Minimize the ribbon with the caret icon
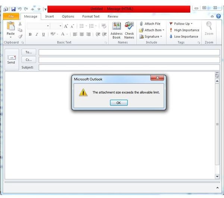Screen dimensions: 224x198 tap(212, 16)
